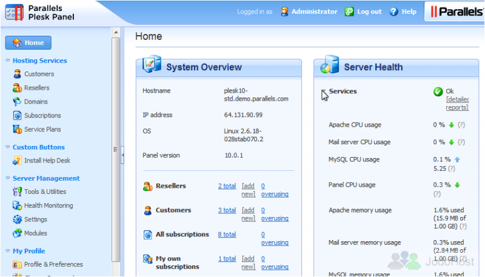485x277 pixels.
Task: Click help (?) under Panel CPU usage
Action: click(436, 194)
